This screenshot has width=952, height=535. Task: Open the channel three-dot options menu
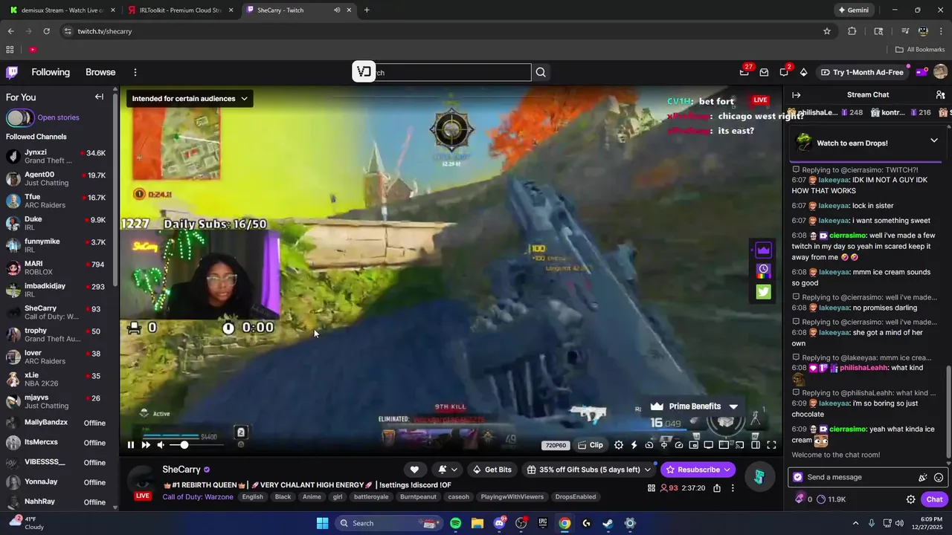pyautogui.click(x=733, y=488)
